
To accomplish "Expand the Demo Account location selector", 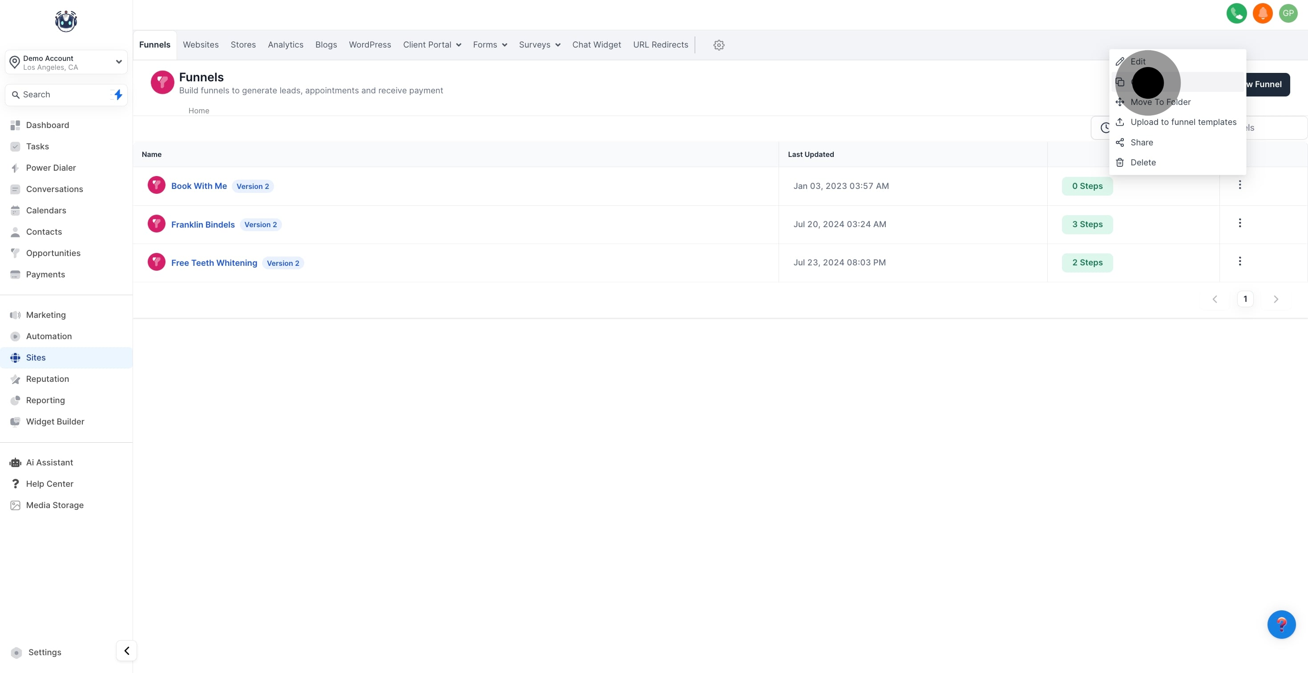I will (66, 62).
